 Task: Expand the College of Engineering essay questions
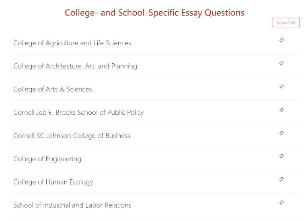(x=47, y=159)
